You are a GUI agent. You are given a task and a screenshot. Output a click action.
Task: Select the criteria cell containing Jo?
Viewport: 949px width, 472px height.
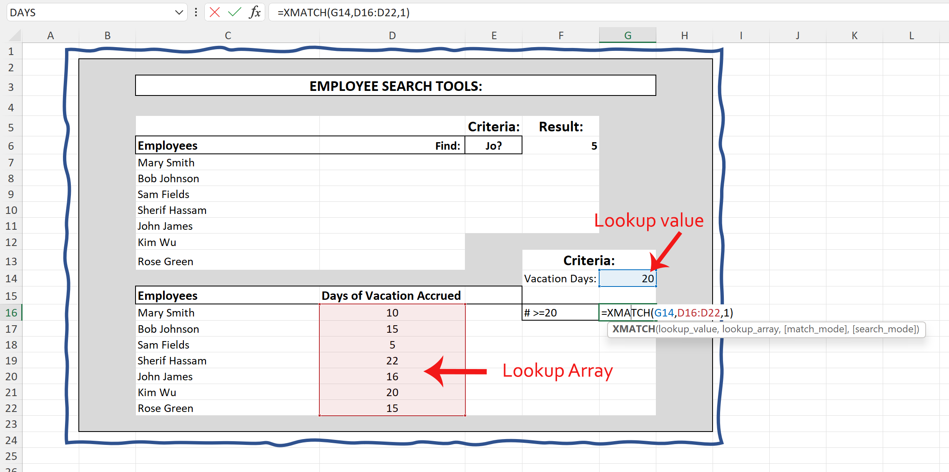pyautogui.click(x=493, y=145)
